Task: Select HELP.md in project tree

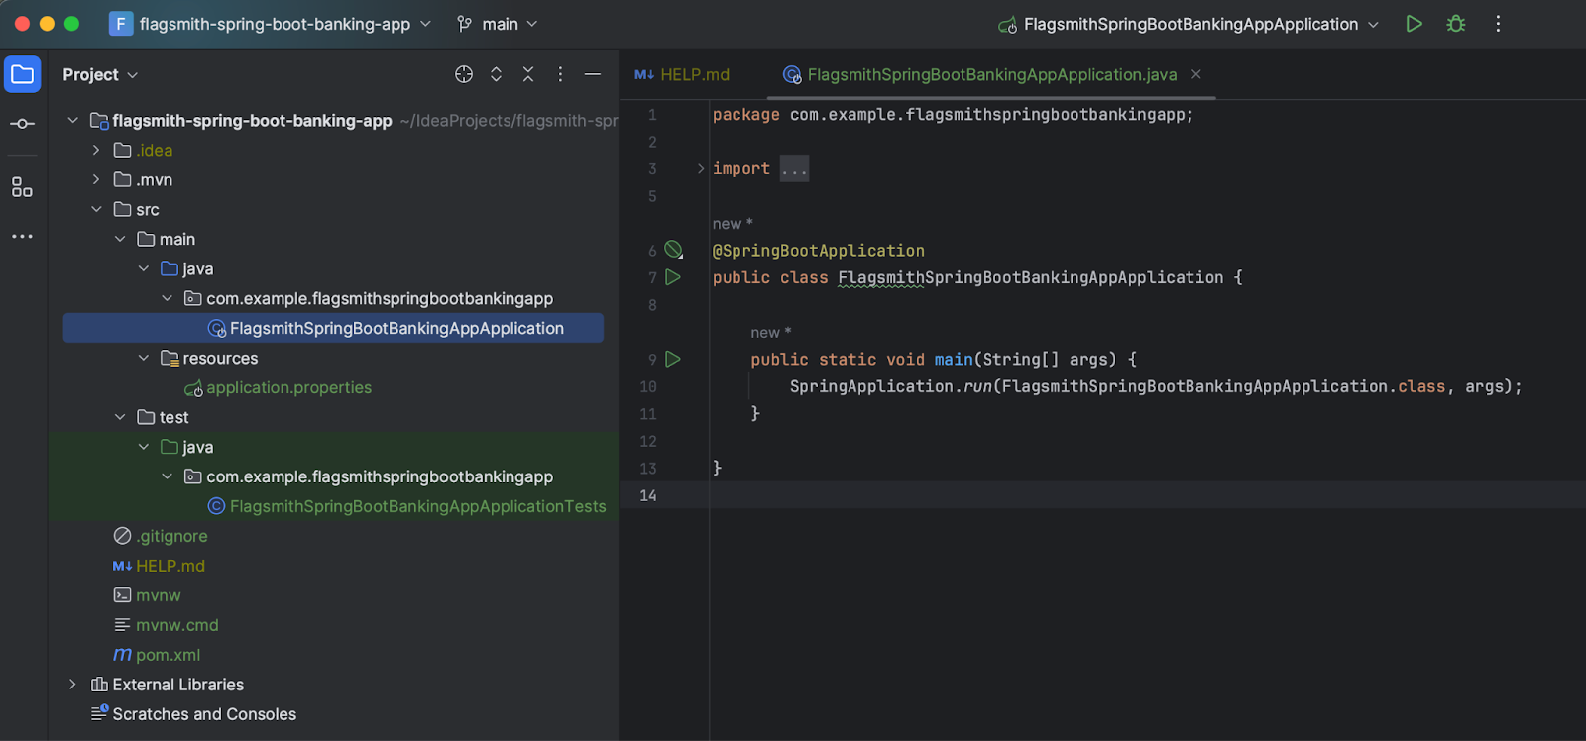Action: click(170, 566)
